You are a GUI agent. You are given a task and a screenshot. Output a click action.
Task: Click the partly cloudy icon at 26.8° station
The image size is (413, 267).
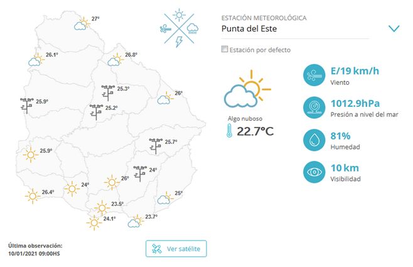coord(115,60)
